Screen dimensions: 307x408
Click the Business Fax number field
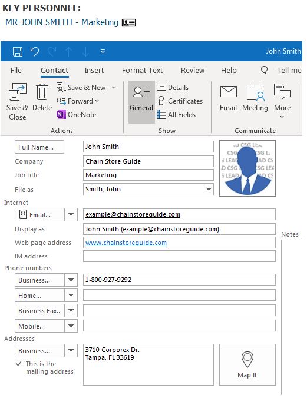click(x=179, y=310)
